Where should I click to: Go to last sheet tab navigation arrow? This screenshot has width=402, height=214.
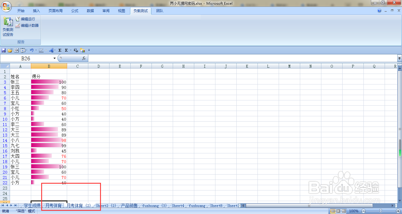tap(16, 205)
